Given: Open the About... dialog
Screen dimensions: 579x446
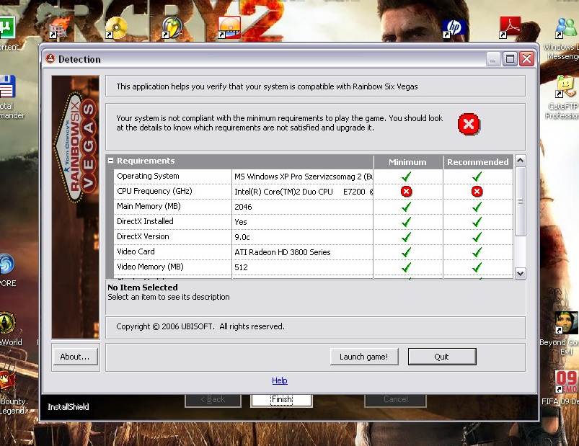Looking at the screenshot, I should [x=75, y=357].
